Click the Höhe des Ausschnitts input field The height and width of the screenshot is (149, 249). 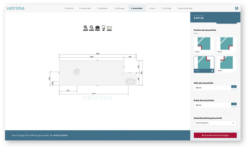[212, 88]
